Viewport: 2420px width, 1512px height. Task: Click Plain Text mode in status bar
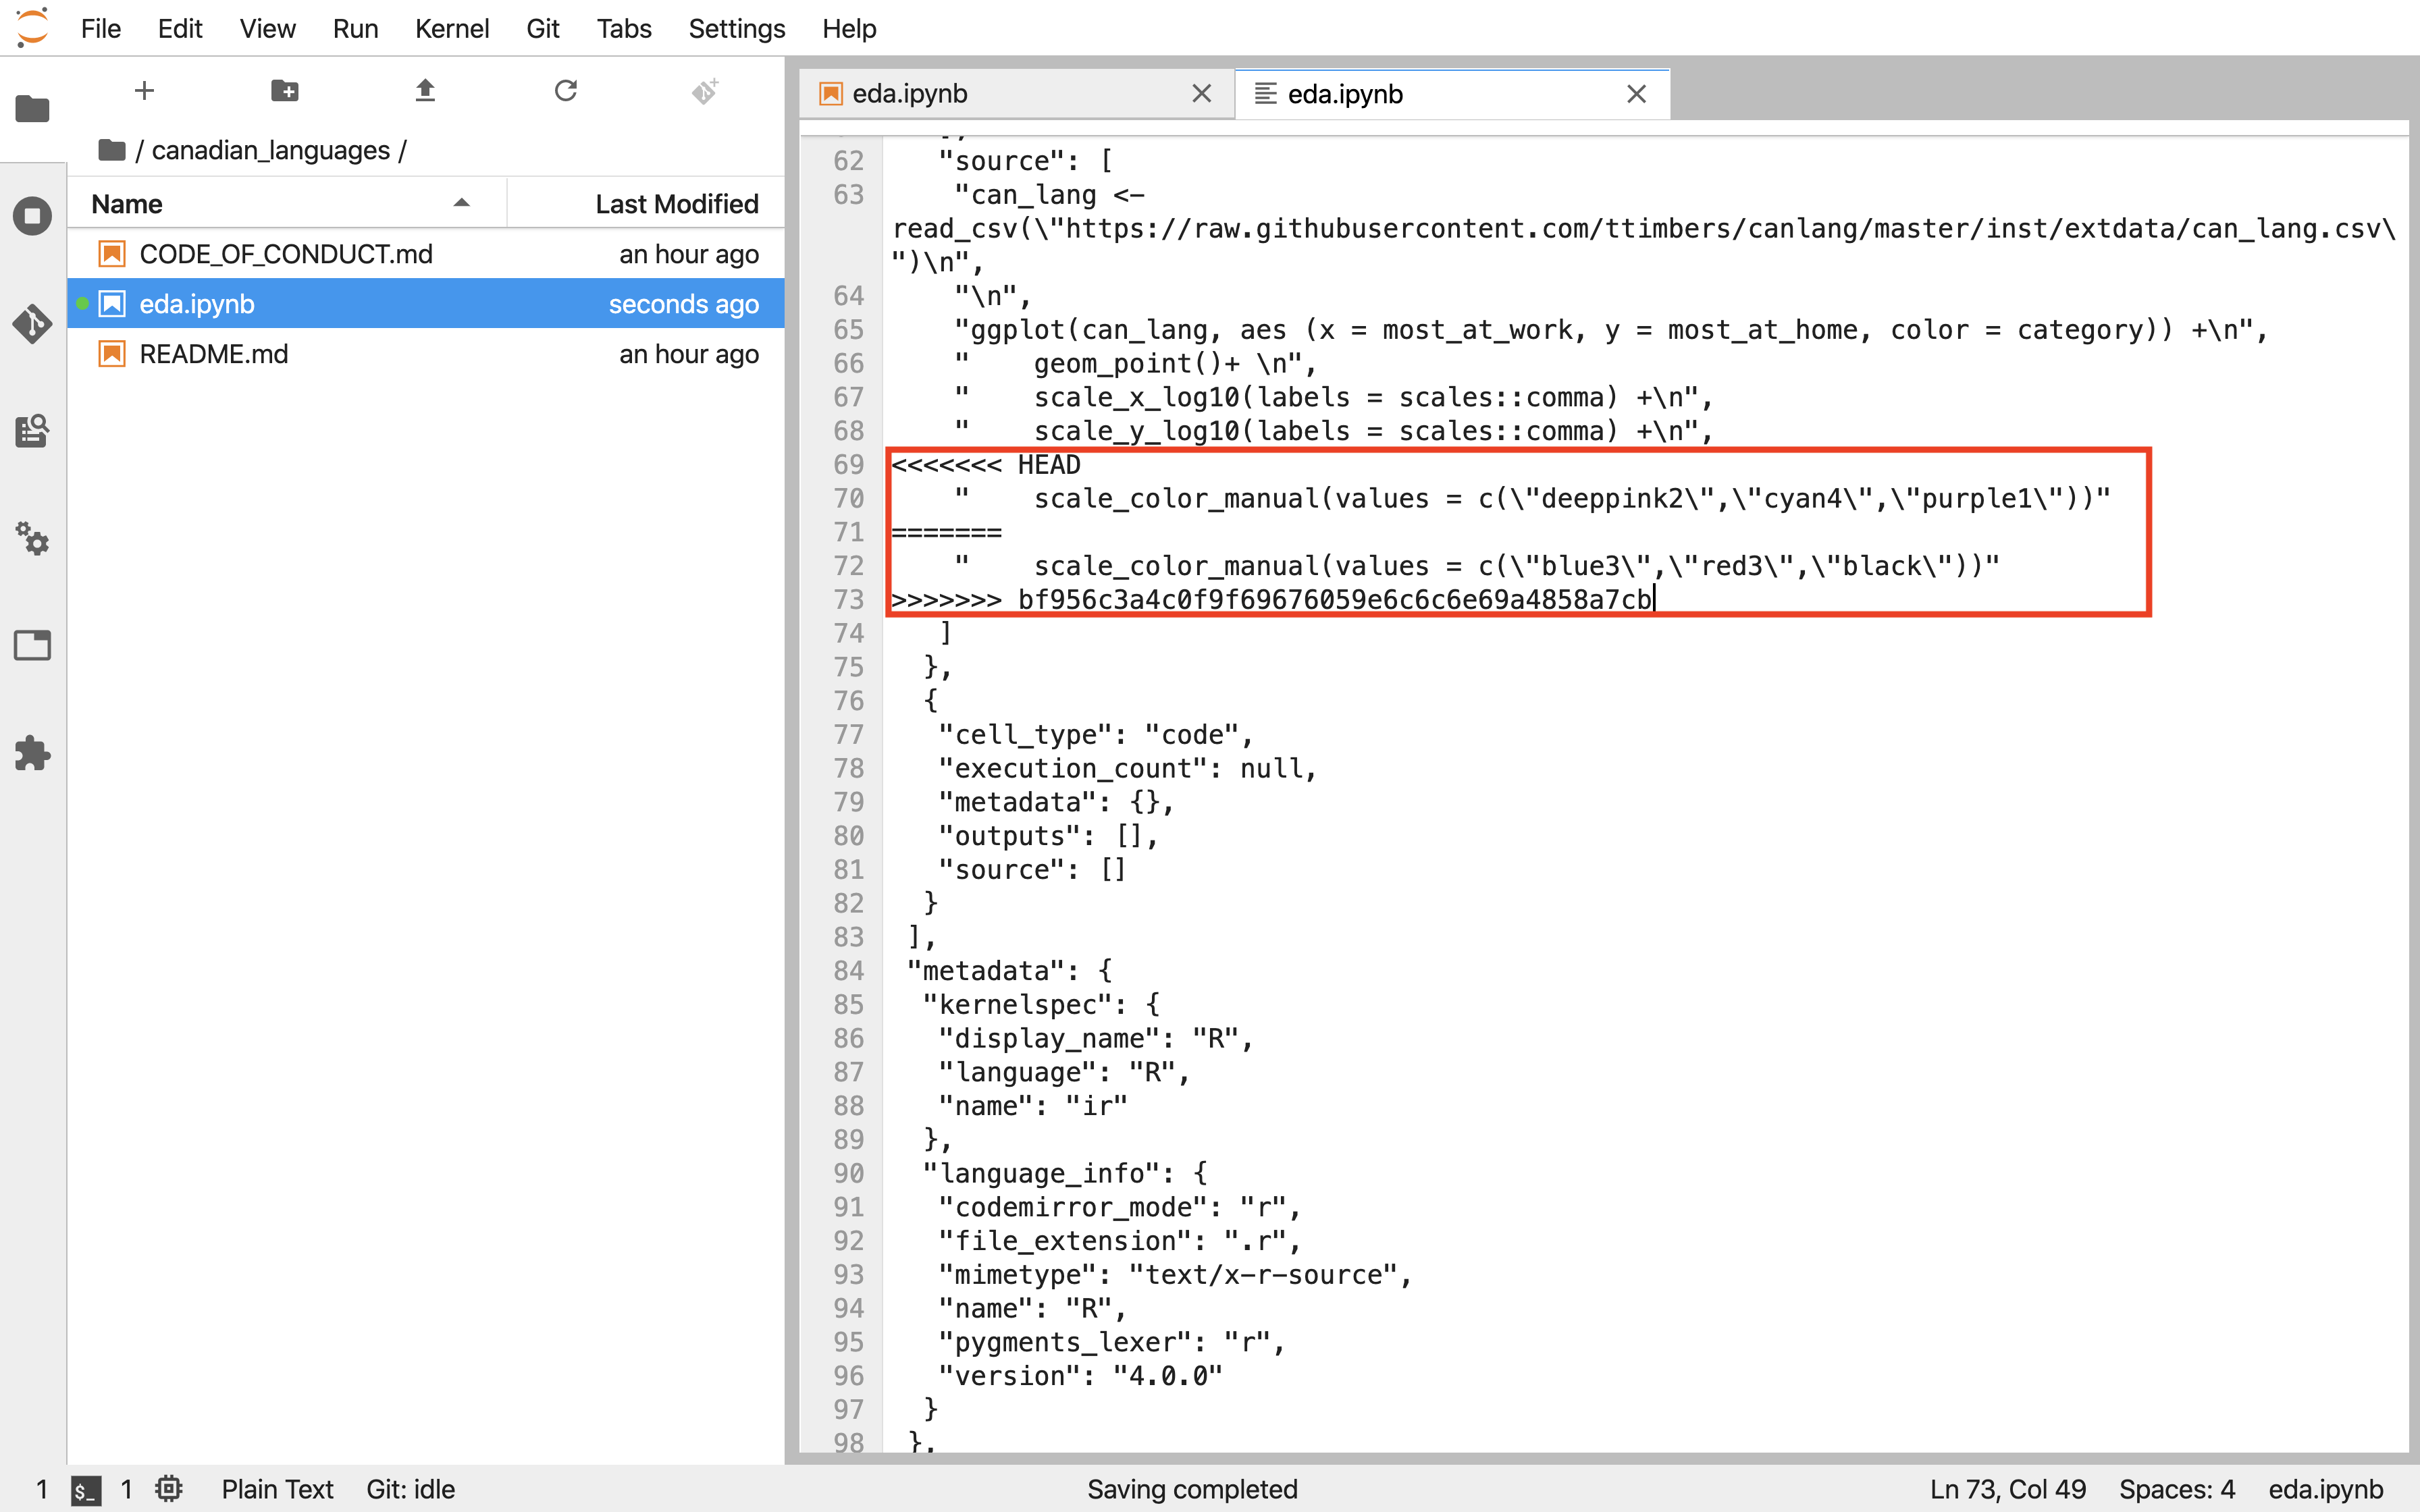pyautogui.click(x=277, y=1489)
